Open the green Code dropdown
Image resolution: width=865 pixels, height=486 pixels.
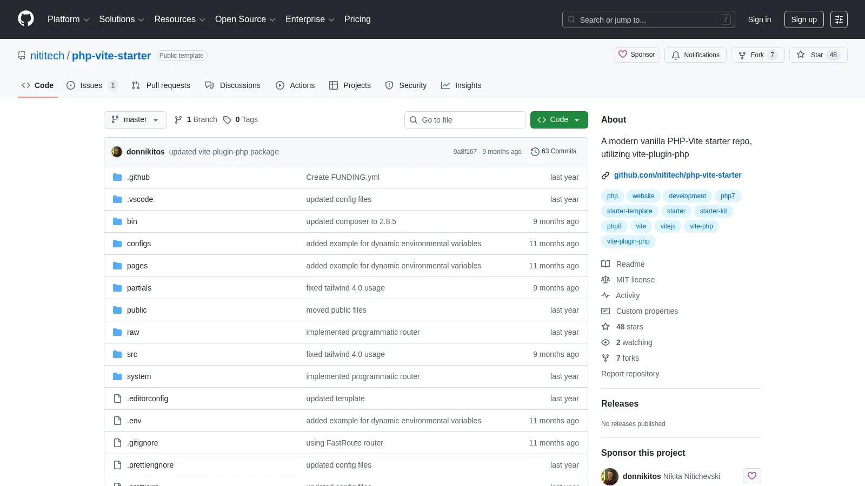[559, 120]
